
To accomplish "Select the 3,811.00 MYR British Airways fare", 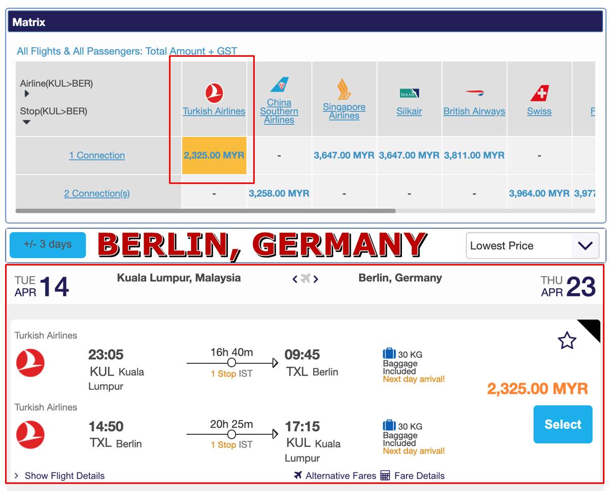I will pyautogui.click(x=475, y=156).
